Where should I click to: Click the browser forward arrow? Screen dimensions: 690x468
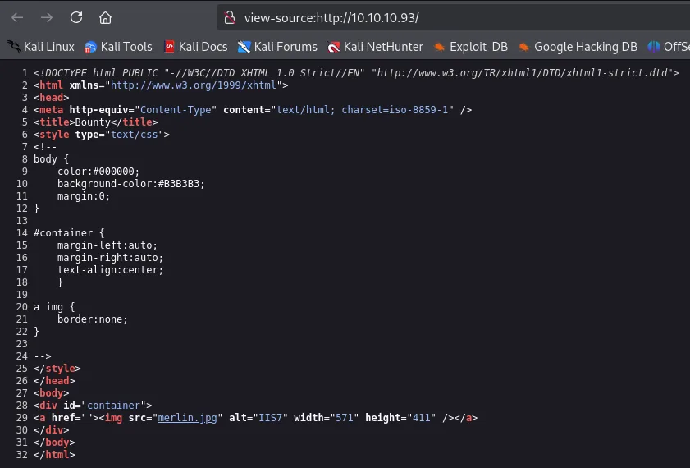(47, 17)
